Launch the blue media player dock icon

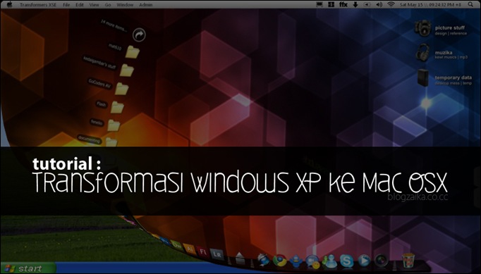pyautogui.click(x=364, y=261)
